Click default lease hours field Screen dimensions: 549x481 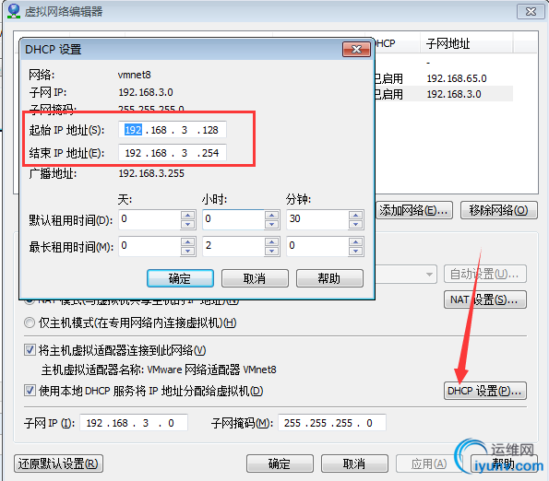pos(233,219)
